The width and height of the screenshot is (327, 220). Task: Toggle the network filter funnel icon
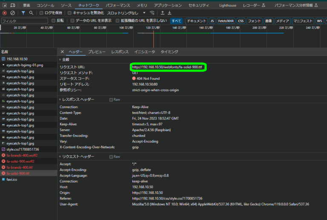pyautogui.click(x=23, y=13)
